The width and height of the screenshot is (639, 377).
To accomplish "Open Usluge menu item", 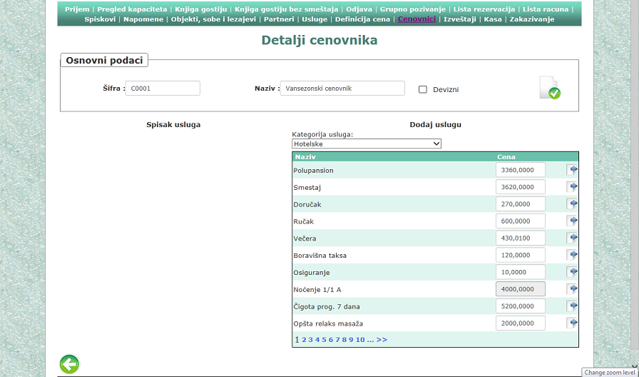I will (315, 19).
